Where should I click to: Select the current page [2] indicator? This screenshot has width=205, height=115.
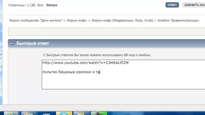point(33,5)
